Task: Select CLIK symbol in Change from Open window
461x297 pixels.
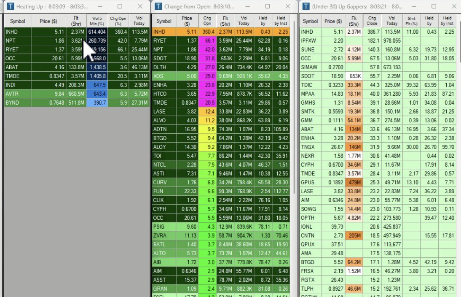Action: (x=158, y=200)
